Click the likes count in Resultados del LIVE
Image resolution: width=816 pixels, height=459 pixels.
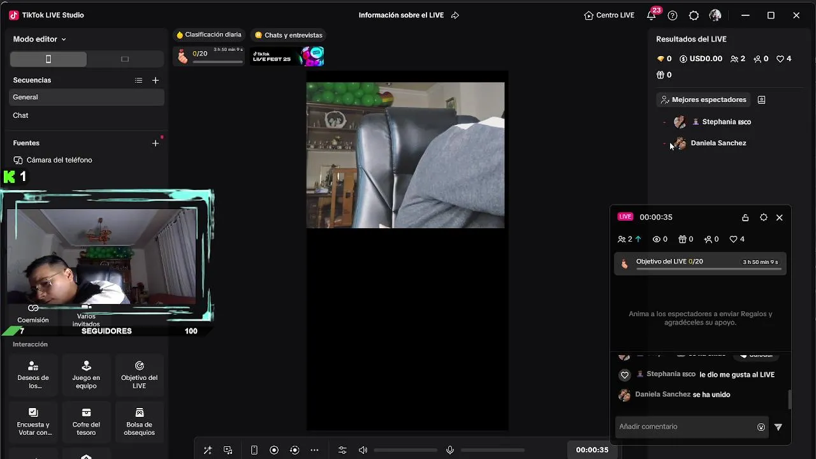pos(783,59)
